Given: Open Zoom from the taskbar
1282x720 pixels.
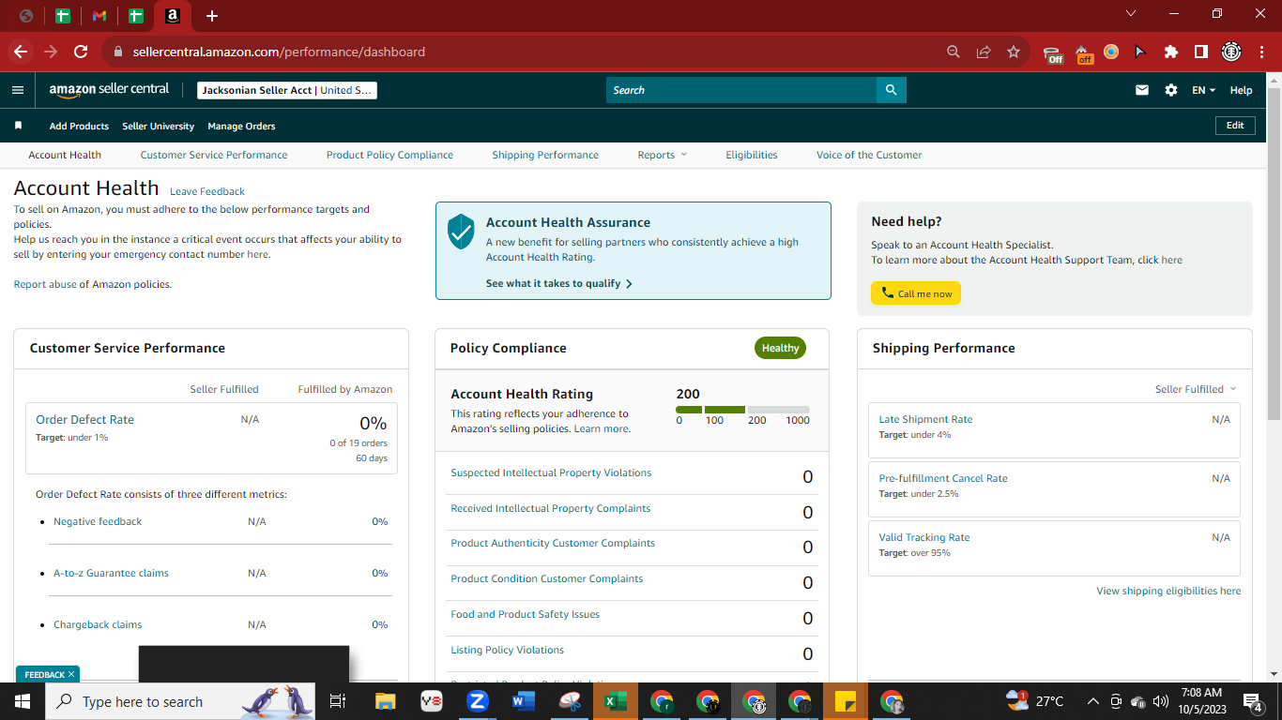Looking at the screenshot, I should tap(478, 701).
